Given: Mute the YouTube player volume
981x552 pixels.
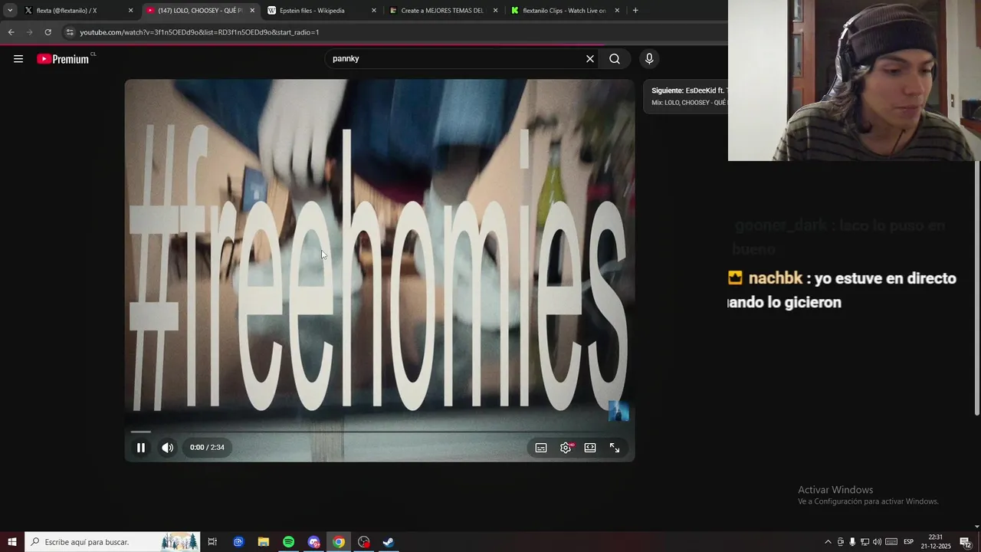Looking at the screenshot, I should 168,448.
